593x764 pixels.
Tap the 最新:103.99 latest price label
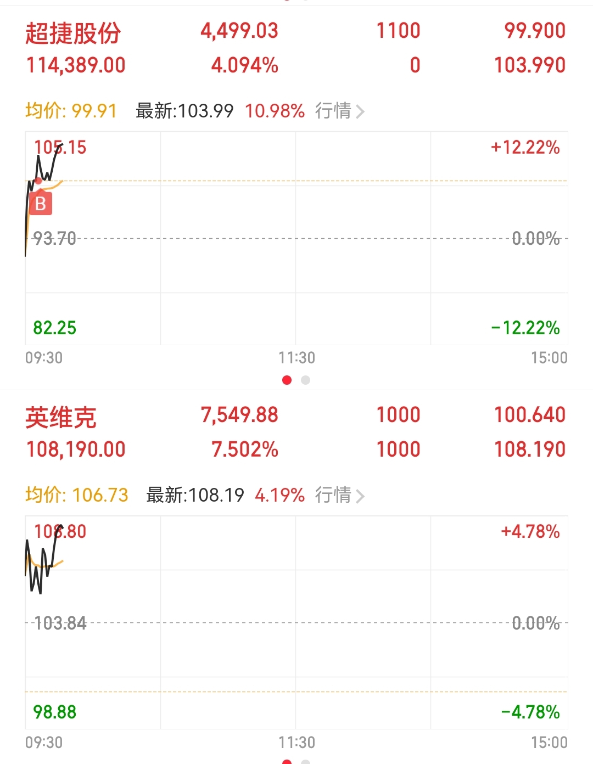coord(184,111)
